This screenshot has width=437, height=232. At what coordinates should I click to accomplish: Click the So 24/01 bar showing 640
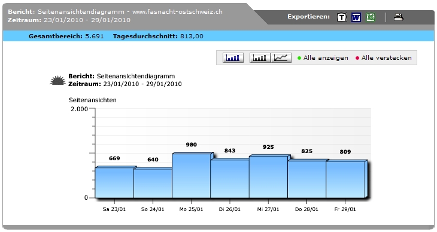point(153,183)
